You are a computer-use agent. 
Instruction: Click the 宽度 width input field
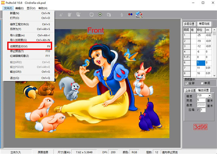(x=201, y=100)
